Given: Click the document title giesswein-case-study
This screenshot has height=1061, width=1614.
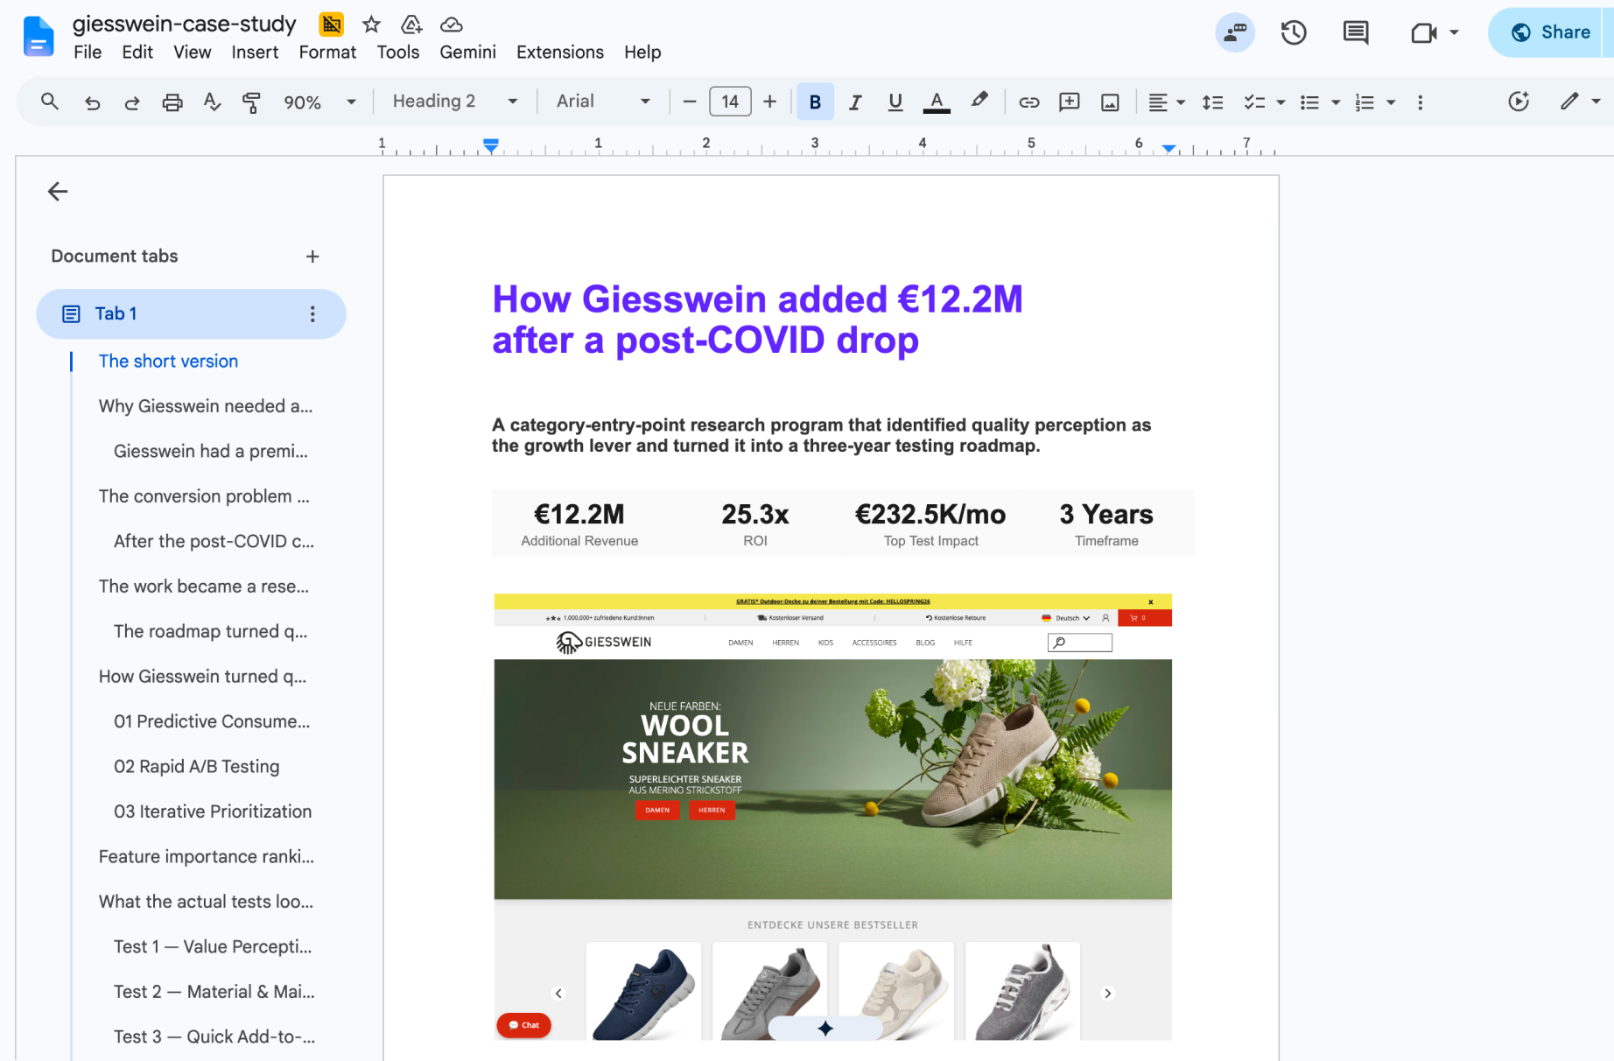Looking at the screenshot, I should pyautogui.click(x=185, y=24).
